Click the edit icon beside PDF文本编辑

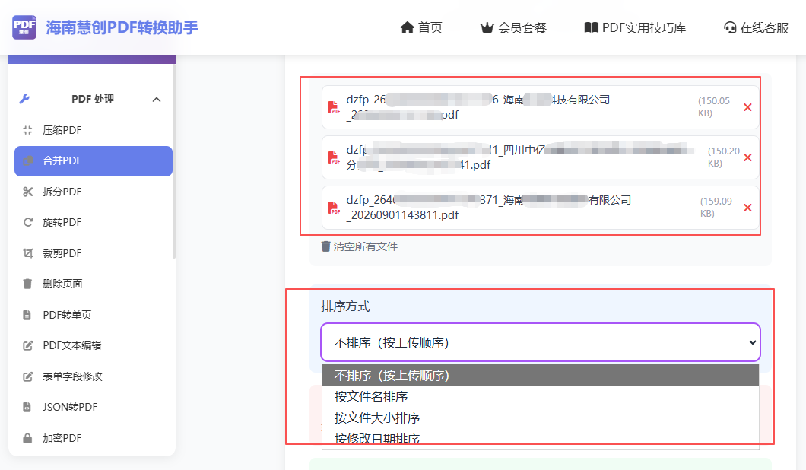click(28, 345)
